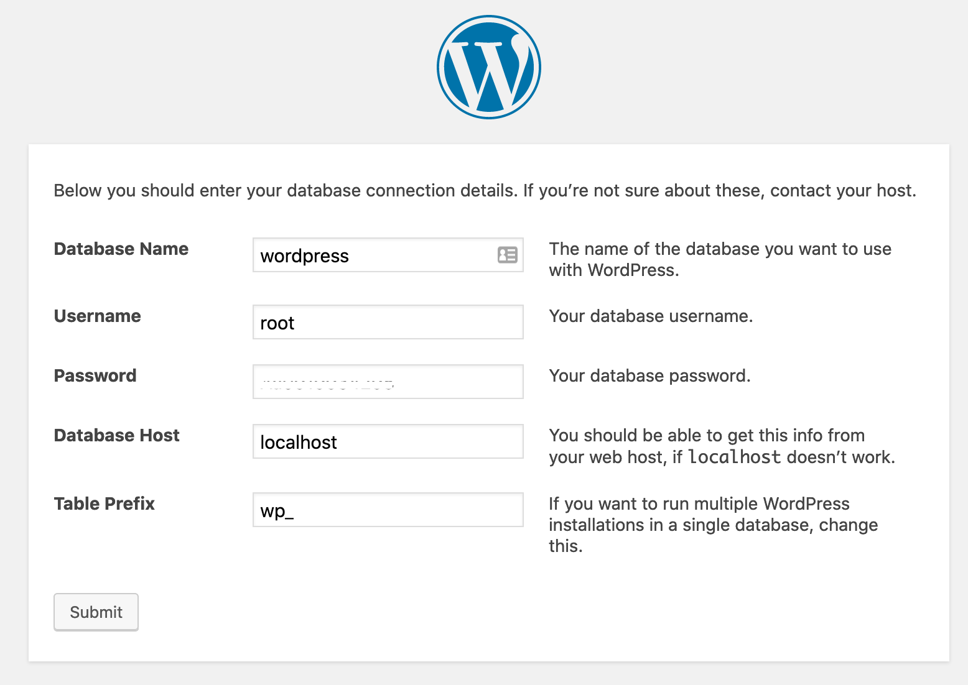Screen dimensions: 968x685
Task: Click the "Database Name" label
Action: [x=121, y=249]
